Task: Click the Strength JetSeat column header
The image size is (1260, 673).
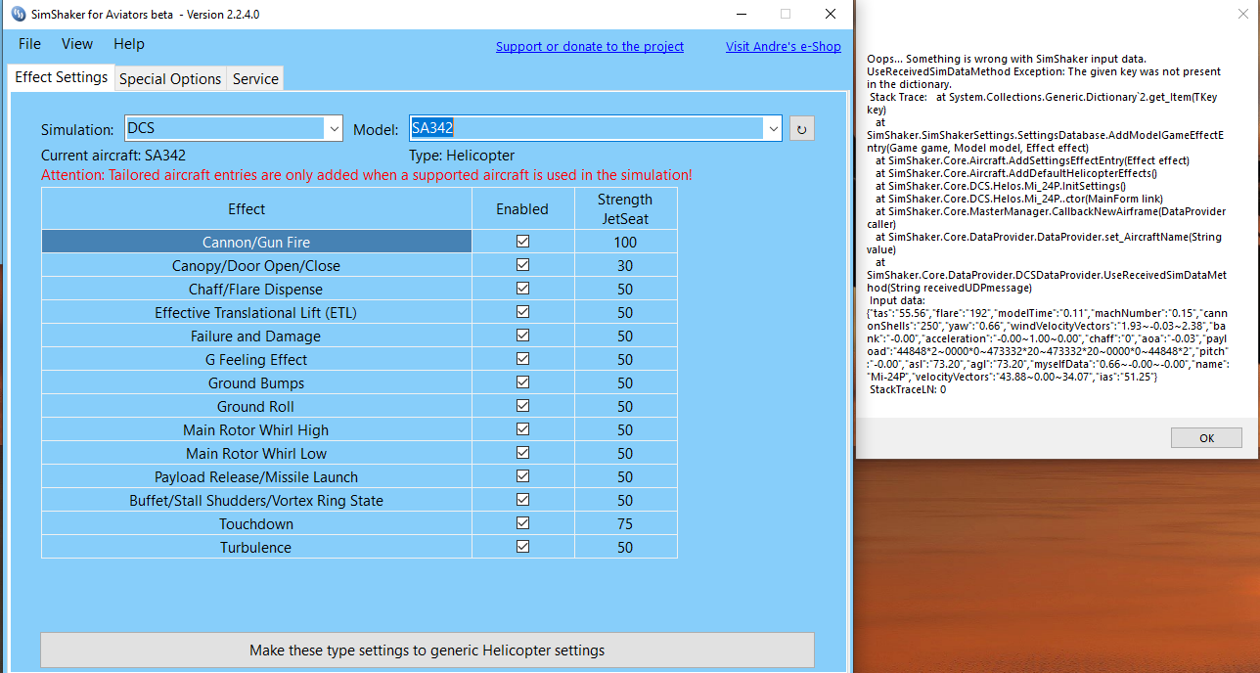Action: pyautogui.click(x=625, y=209)
